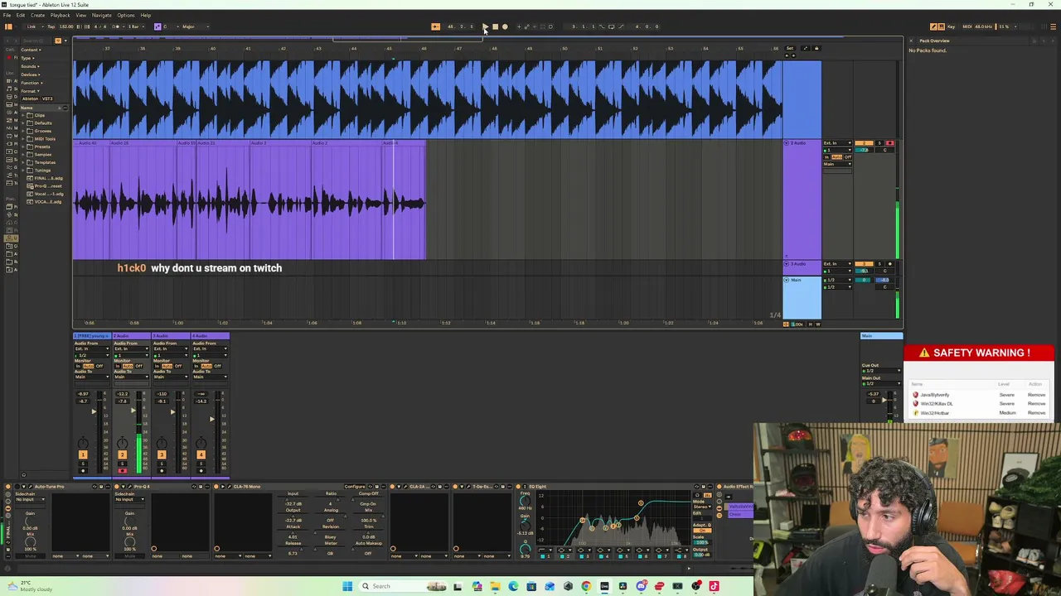This screenshot has width=1061, height=596.
Task: Click the H height button below tracks
Action: tap(809, 324)
